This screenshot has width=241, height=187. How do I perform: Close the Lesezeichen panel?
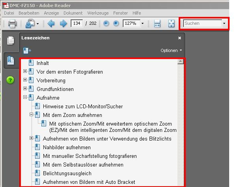point(179,38)
